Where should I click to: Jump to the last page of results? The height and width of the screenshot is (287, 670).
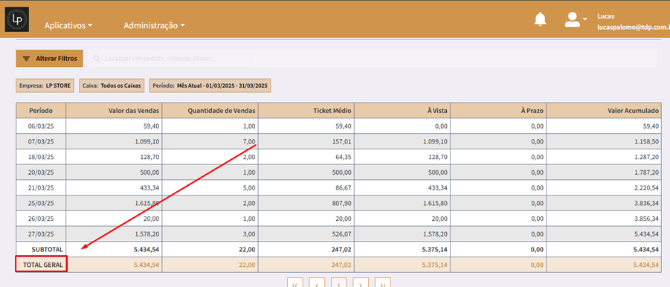(383, 283)
